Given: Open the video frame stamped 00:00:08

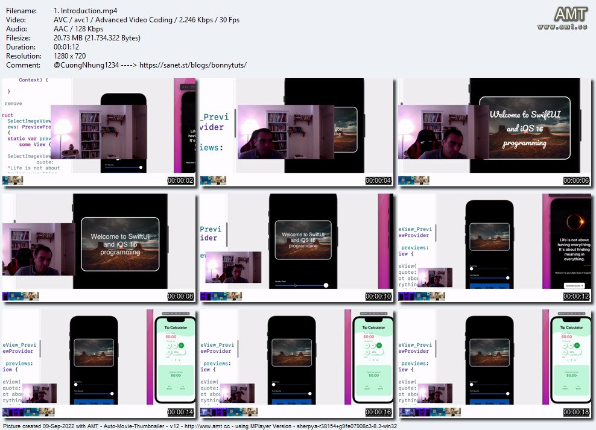Looking at the screenshot, I should pos(99,248).
